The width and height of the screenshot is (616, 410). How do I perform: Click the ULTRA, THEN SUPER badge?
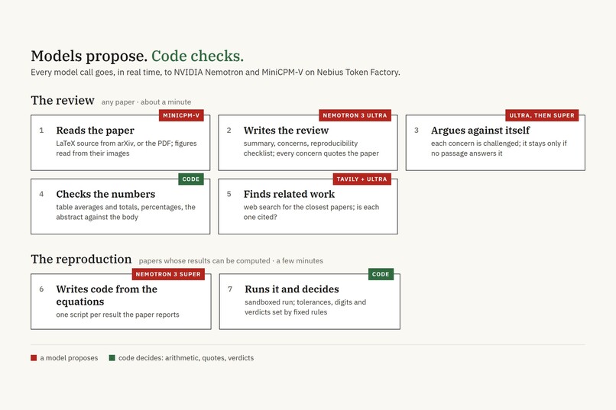pyautogui.click(x=542, y=115)
